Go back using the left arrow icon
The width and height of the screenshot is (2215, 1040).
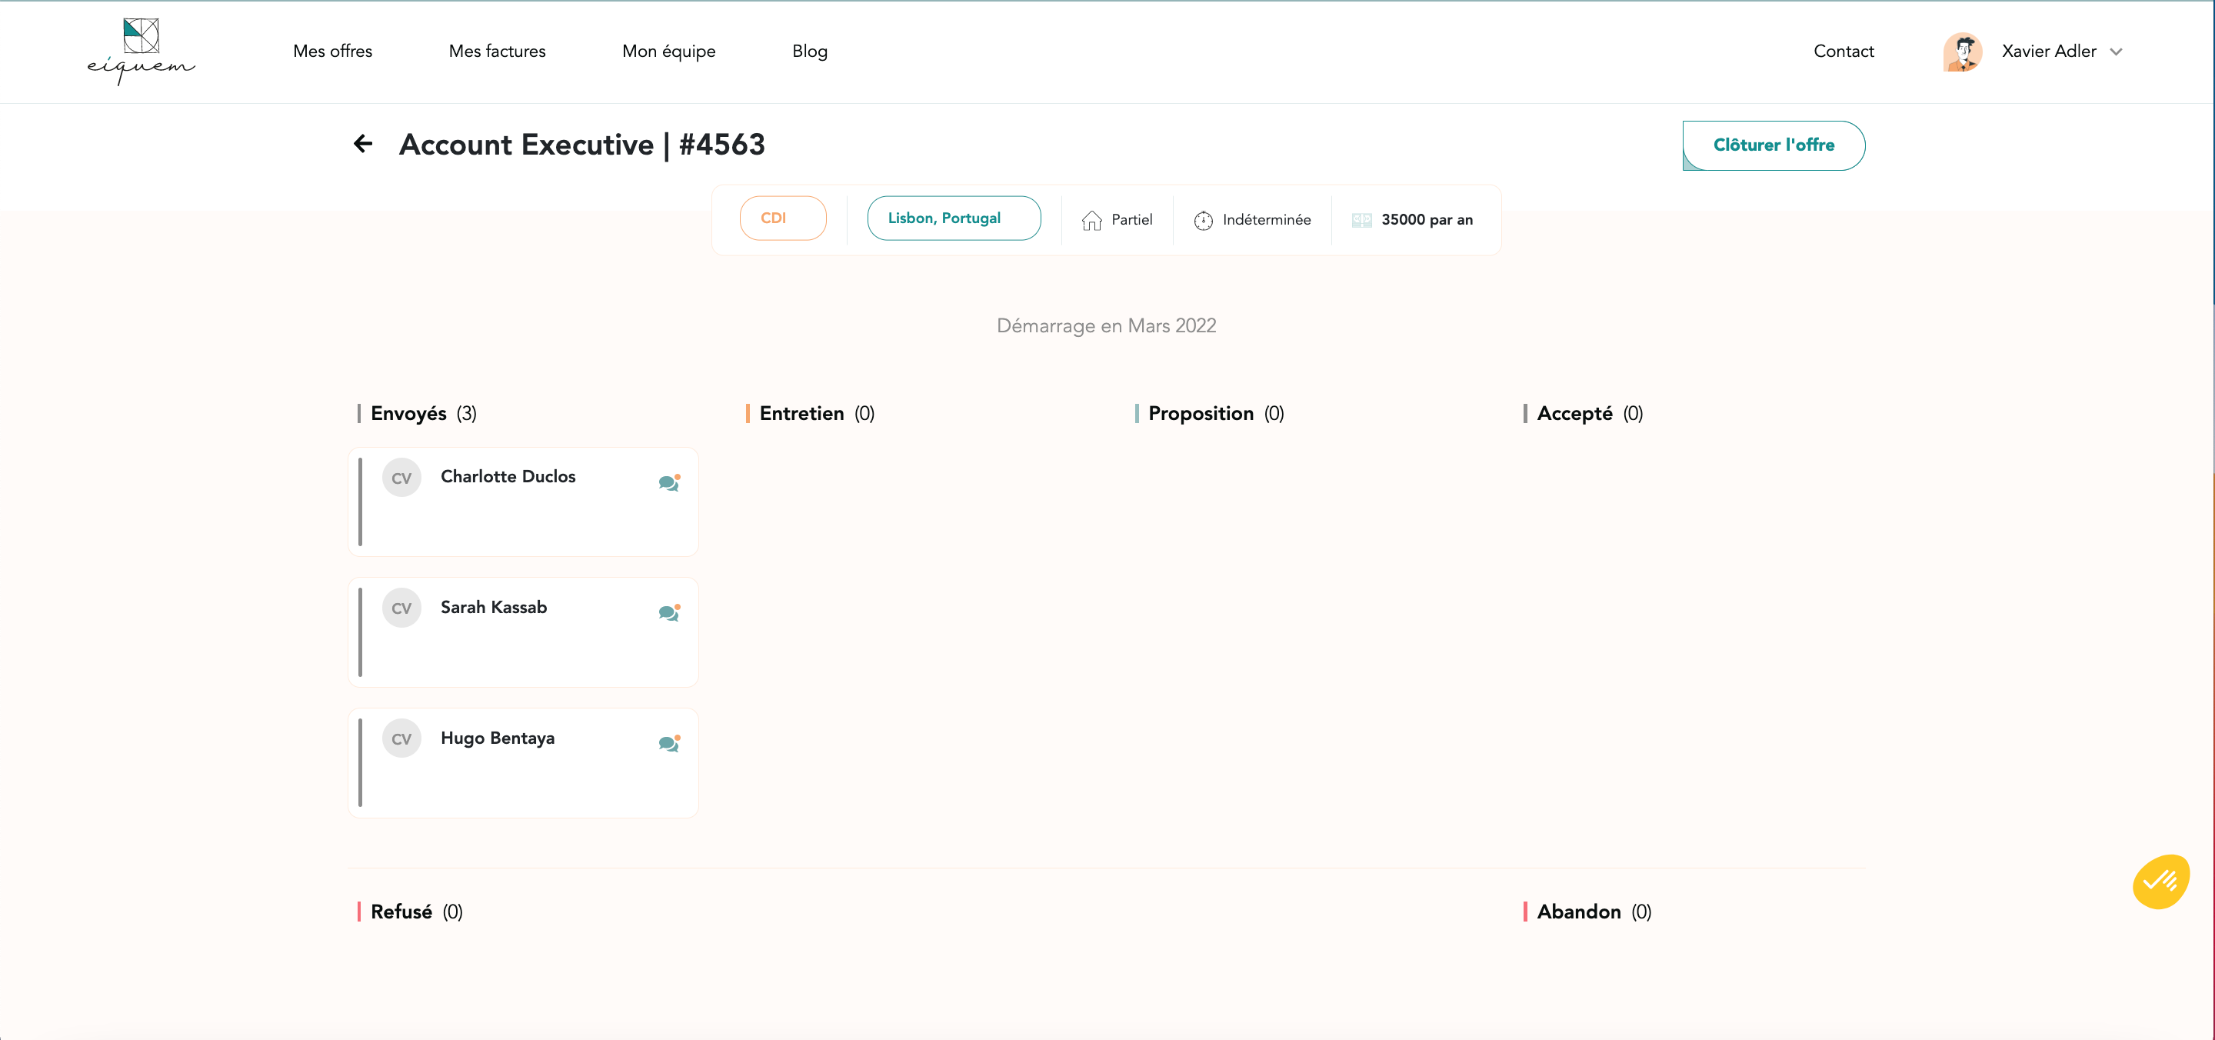[364, 144]
